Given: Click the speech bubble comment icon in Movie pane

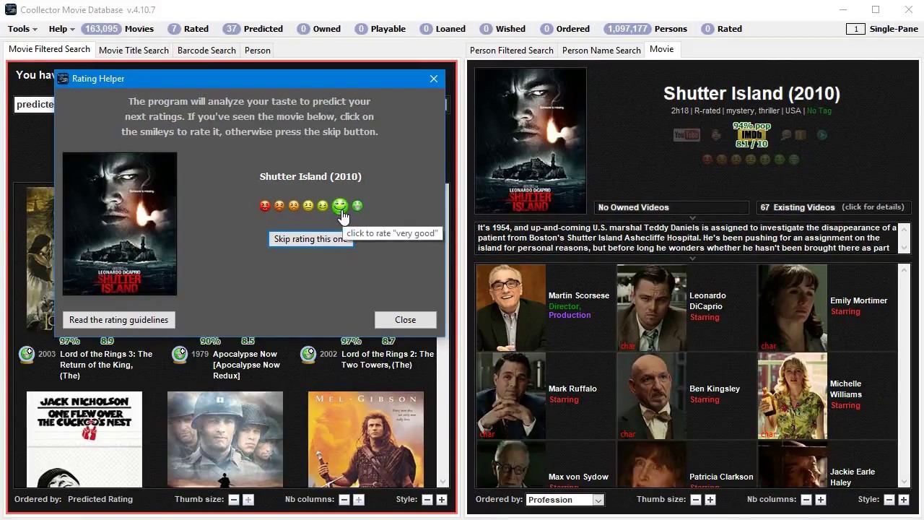Looking at the screenshot, I should [787, 135].
